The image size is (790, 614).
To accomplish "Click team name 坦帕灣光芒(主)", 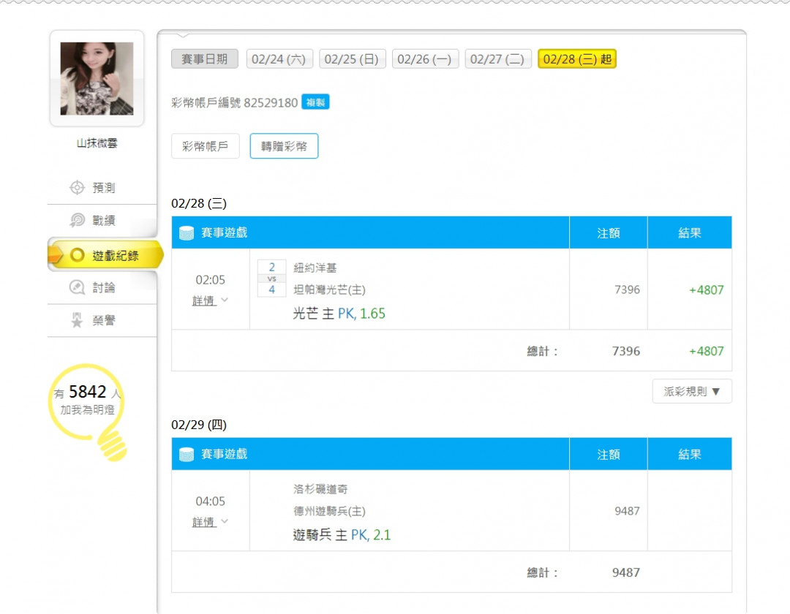I will click(x=329, y=290).
